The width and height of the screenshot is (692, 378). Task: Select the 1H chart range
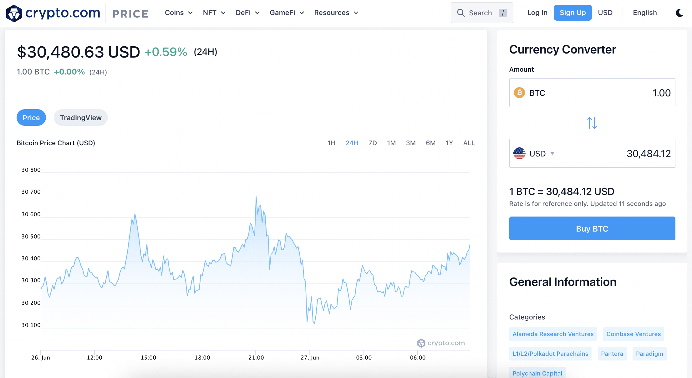coord(331,143)
